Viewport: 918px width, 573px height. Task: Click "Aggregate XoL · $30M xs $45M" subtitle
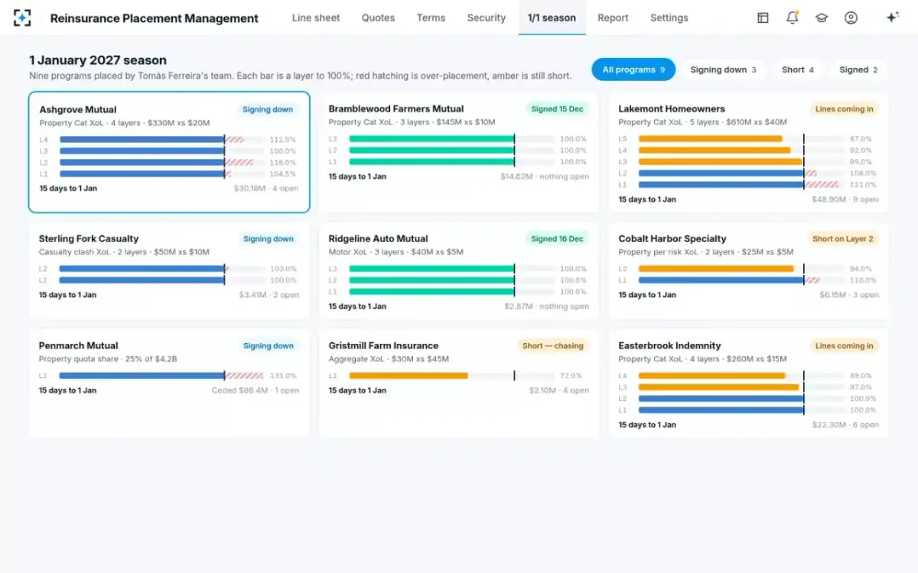389,359
